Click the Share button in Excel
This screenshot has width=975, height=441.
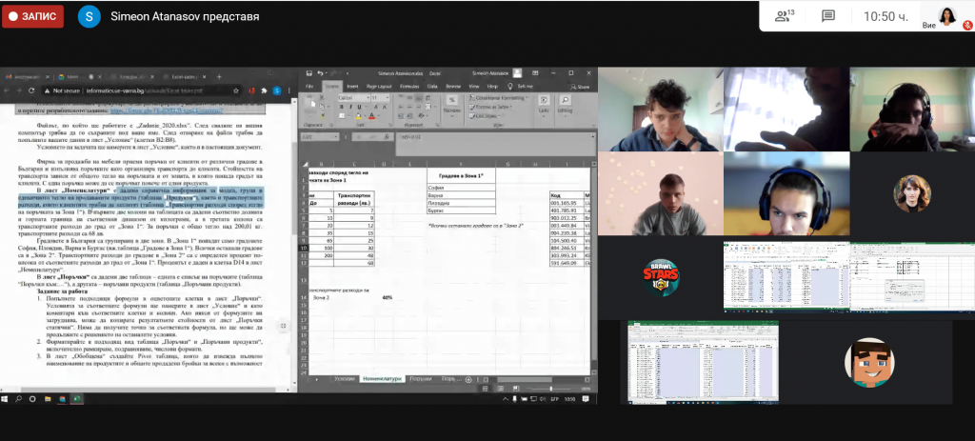(x=580, y=87)
